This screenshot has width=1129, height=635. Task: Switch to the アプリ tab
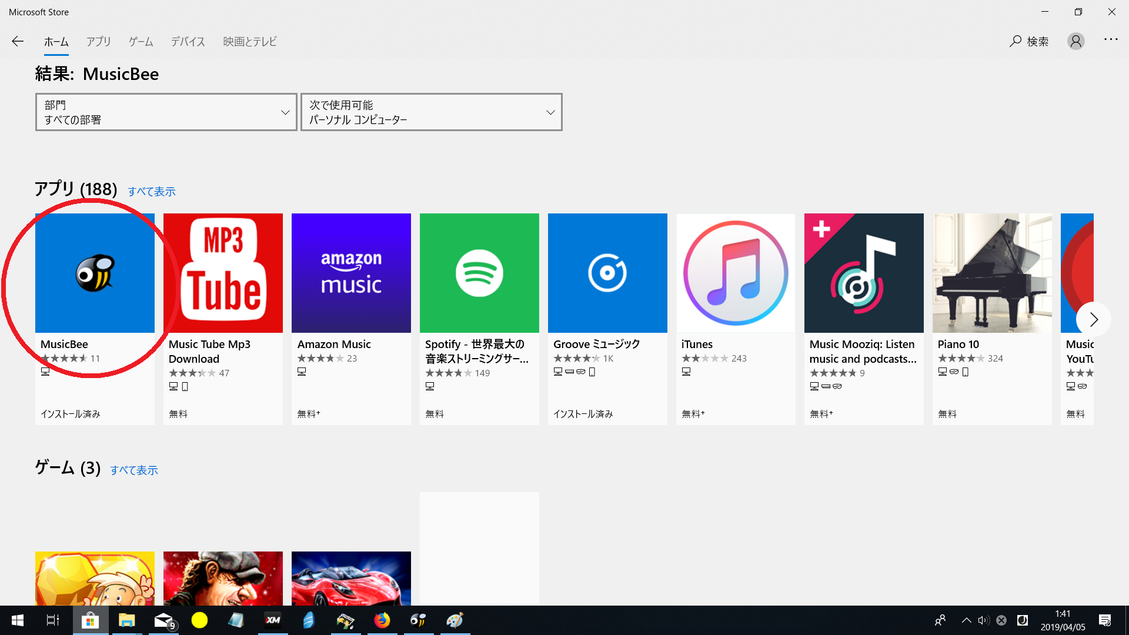tap(99, 42)
